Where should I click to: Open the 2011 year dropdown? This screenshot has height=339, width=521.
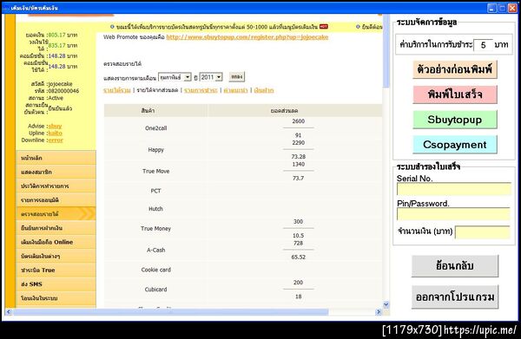(211, 77)
